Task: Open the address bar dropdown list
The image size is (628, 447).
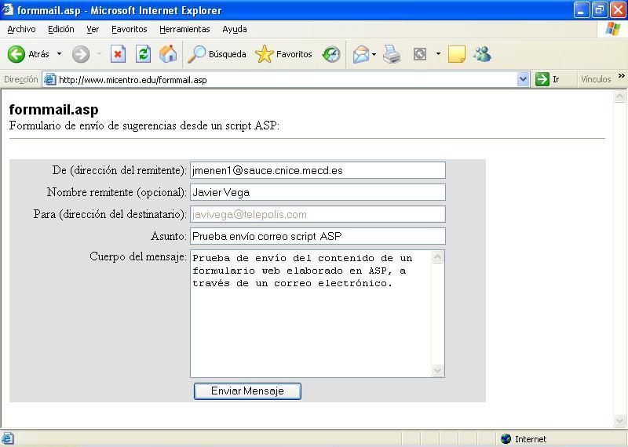Action: 524,79
